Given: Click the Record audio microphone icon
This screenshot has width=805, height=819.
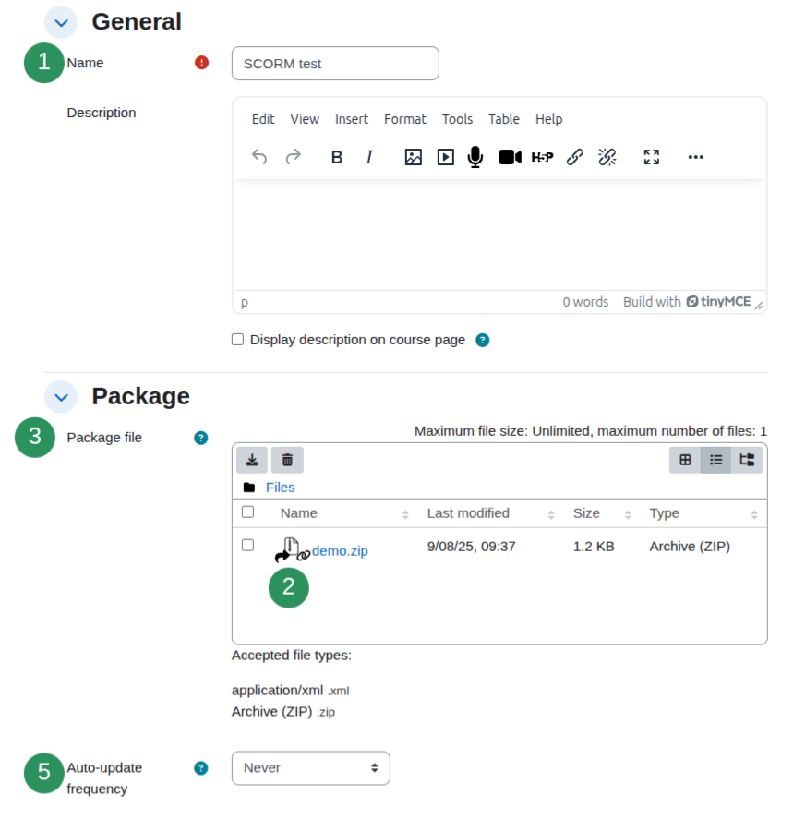Looking at the screenshot, I should click(475, 157).
